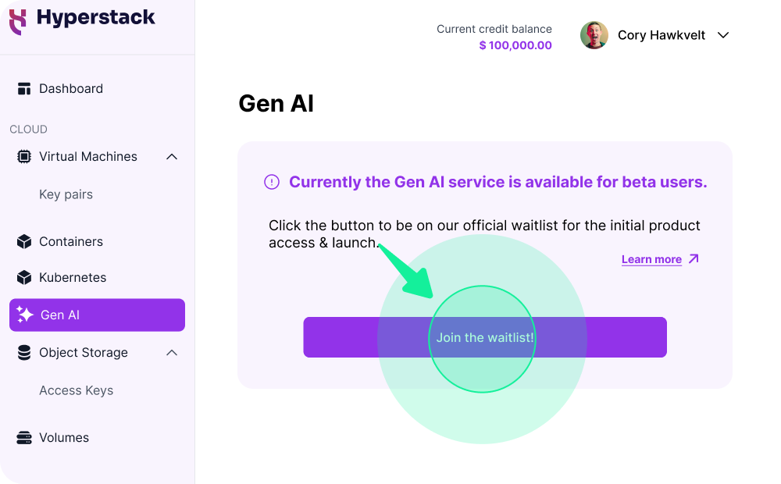
Task: Click the Learn more external arrow icon
Action: (694, 259)
